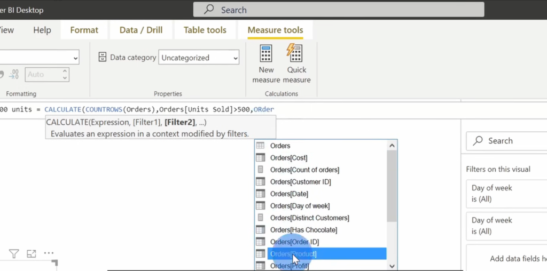547x271 pixels.
Task: Open the visual's more options ellipsis
Action: (x=49, y=253)
